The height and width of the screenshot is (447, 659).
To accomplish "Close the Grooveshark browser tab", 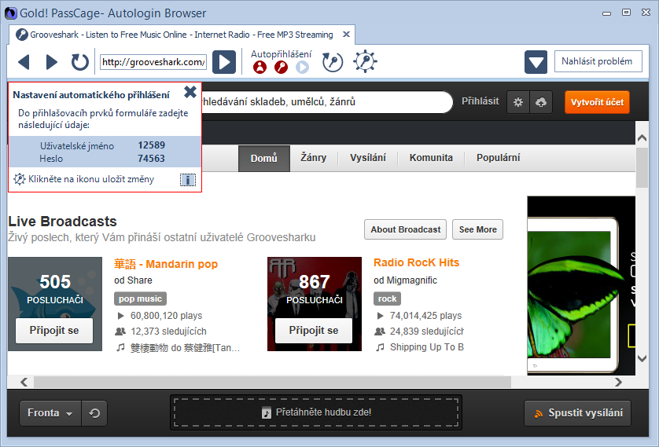I will pos(346,35).
